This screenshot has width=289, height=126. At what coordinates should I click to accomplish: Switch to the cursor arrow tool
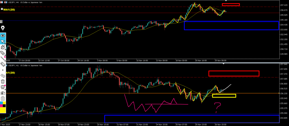coord(3,41)
